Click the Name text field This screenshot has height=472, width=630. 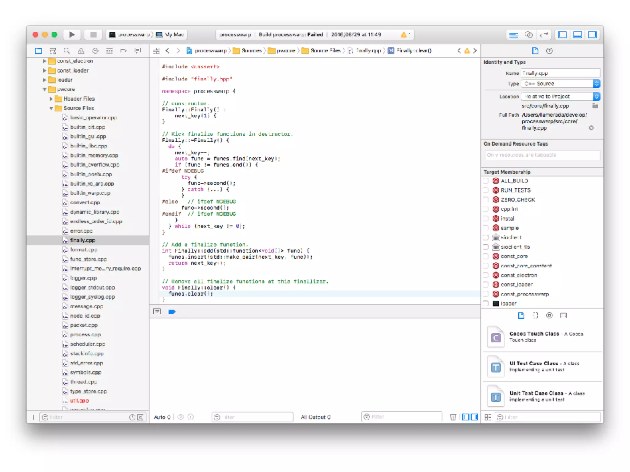pyautogui.click(x=560, y=73)
